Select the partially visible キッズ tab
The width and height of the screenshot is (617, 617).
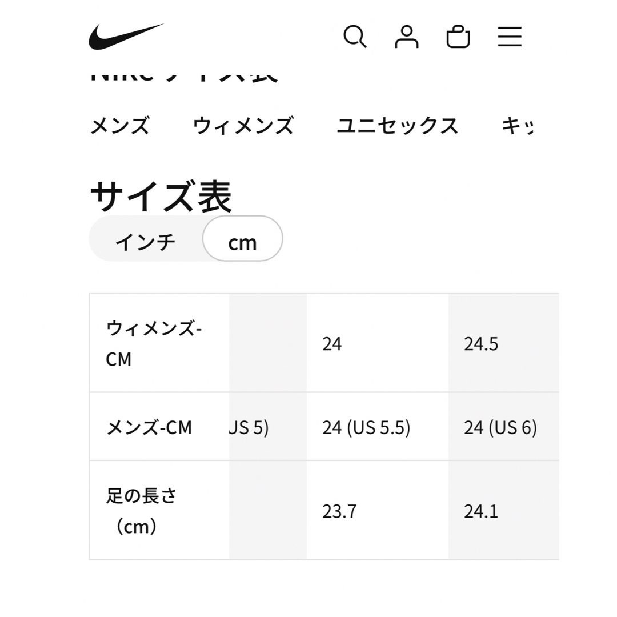click(x=517, y=126)
